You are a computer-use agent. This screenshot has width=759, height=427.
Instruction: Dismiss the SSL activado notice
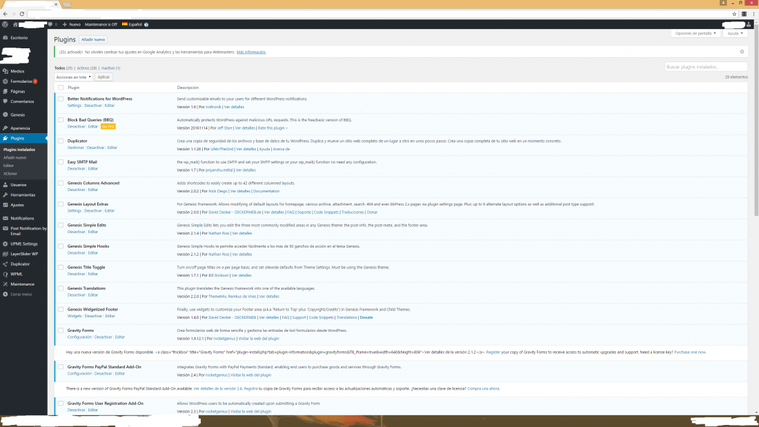pyautogui.click(x=742, y=52)
